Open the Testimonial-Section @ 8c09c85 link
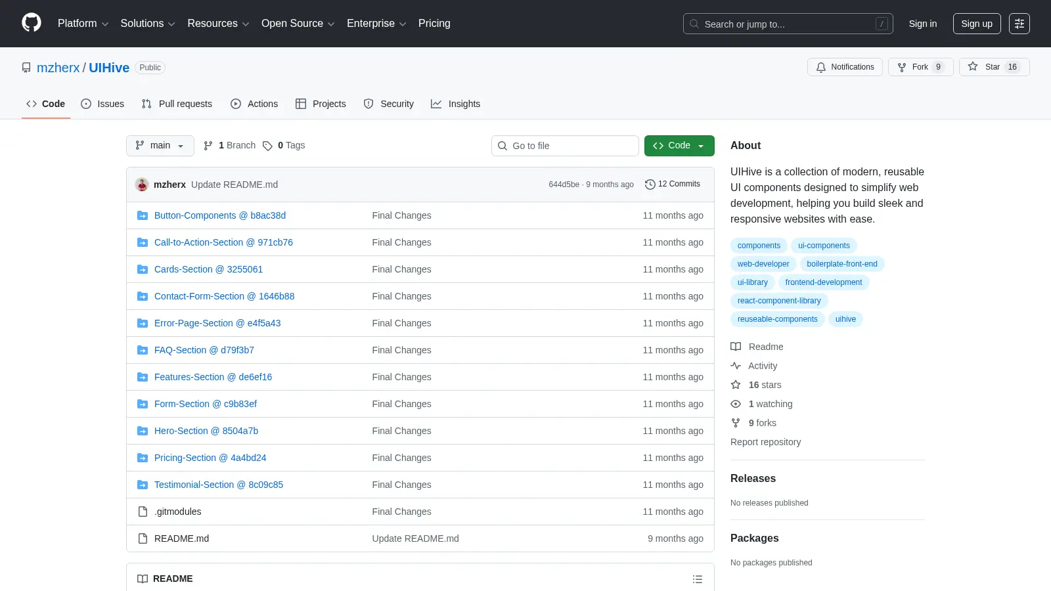1051x591 pixels. (x=219, y=485)
